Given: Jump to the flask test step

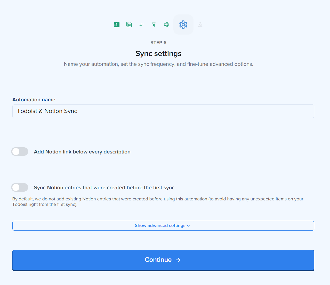Looking at the screenshot, I should (x=200, y=25).
